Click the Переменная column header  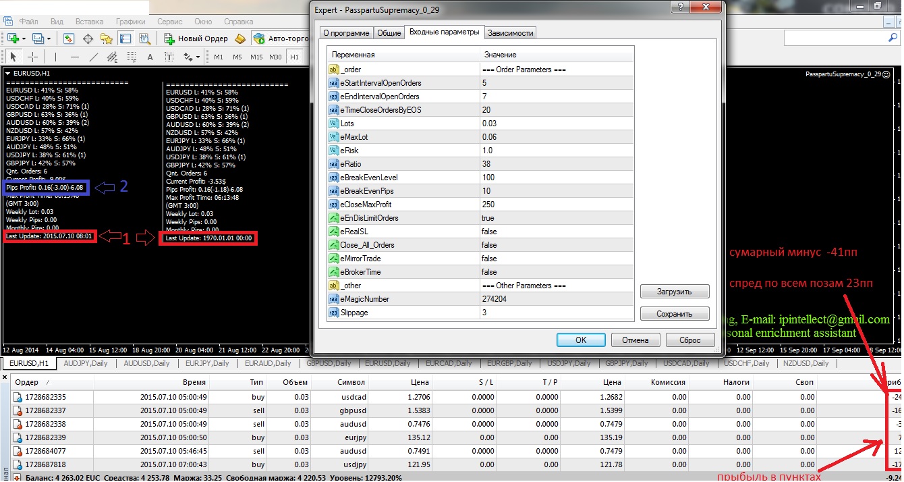[x=403, y=55]
